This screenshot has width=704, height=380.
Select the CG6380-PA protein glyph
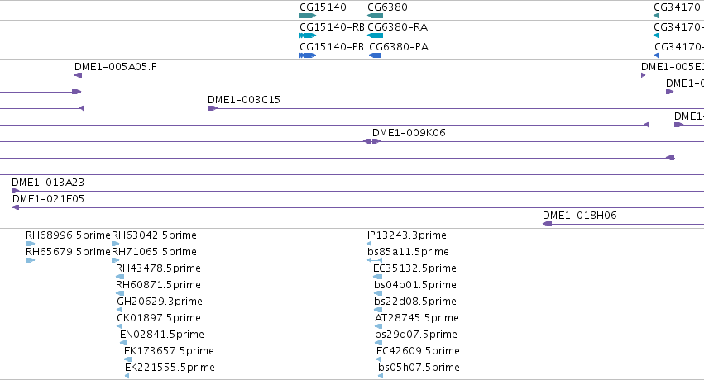click(375, 55)
